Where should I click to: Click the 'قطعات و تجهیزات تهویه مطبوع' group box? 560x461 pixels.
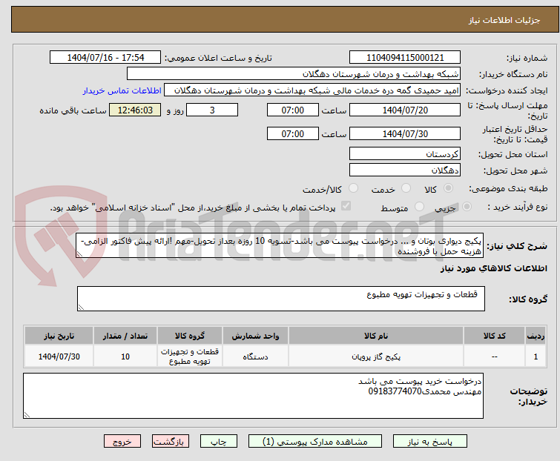pos(280,299)
